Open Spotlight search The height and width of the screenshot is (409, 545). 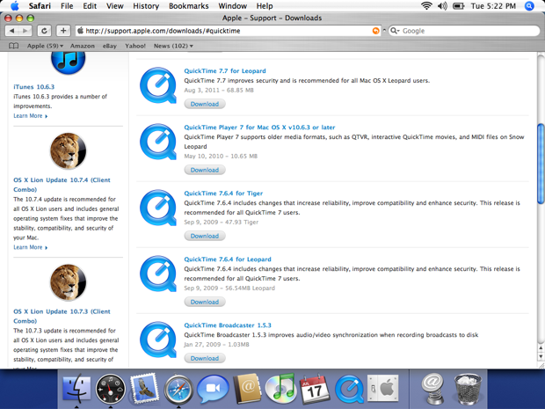529,6
